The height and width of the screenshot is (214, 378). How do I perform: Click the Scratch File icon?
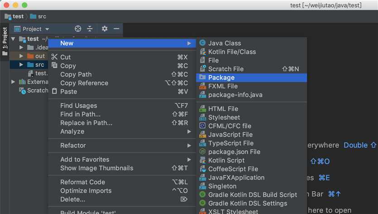202,69
